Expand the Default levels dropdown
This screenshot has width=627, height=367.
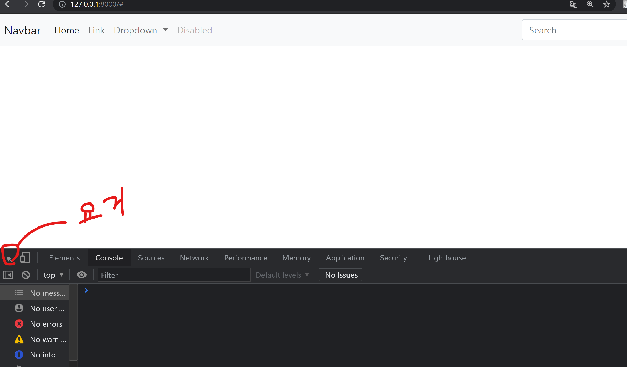282,275
